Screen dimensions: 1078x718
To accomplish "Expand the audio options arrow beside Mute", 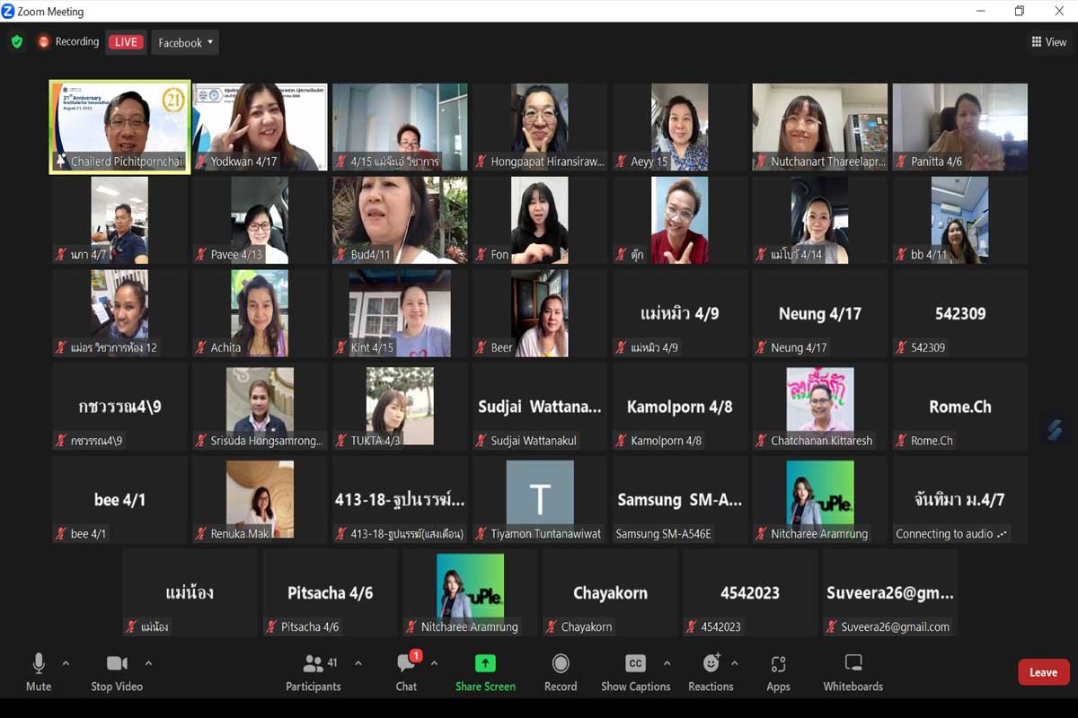I will click(x=66, y=663).
